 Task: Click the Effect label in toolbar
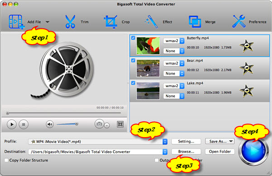tap(167, 22)
